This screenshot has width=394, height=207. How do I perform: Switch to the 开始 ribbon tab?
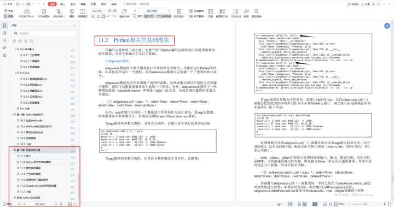[53, 4]
